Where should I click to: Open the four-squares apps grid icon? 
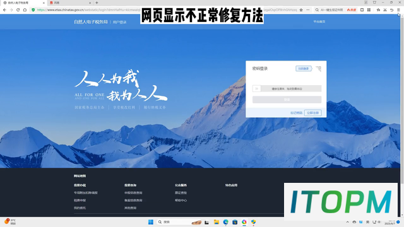tap(369, 10)
